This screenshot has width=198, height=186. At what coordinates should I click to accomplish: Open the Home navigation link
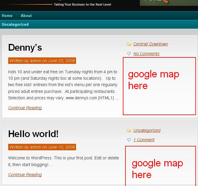7,16
